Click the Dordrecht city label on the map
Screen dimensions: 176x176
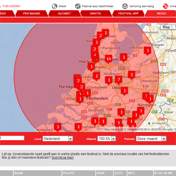pos(96,110)
